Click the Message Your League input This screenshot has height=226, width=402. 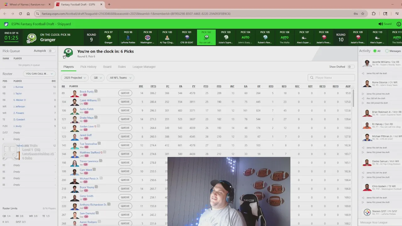[x=380, y=222]
